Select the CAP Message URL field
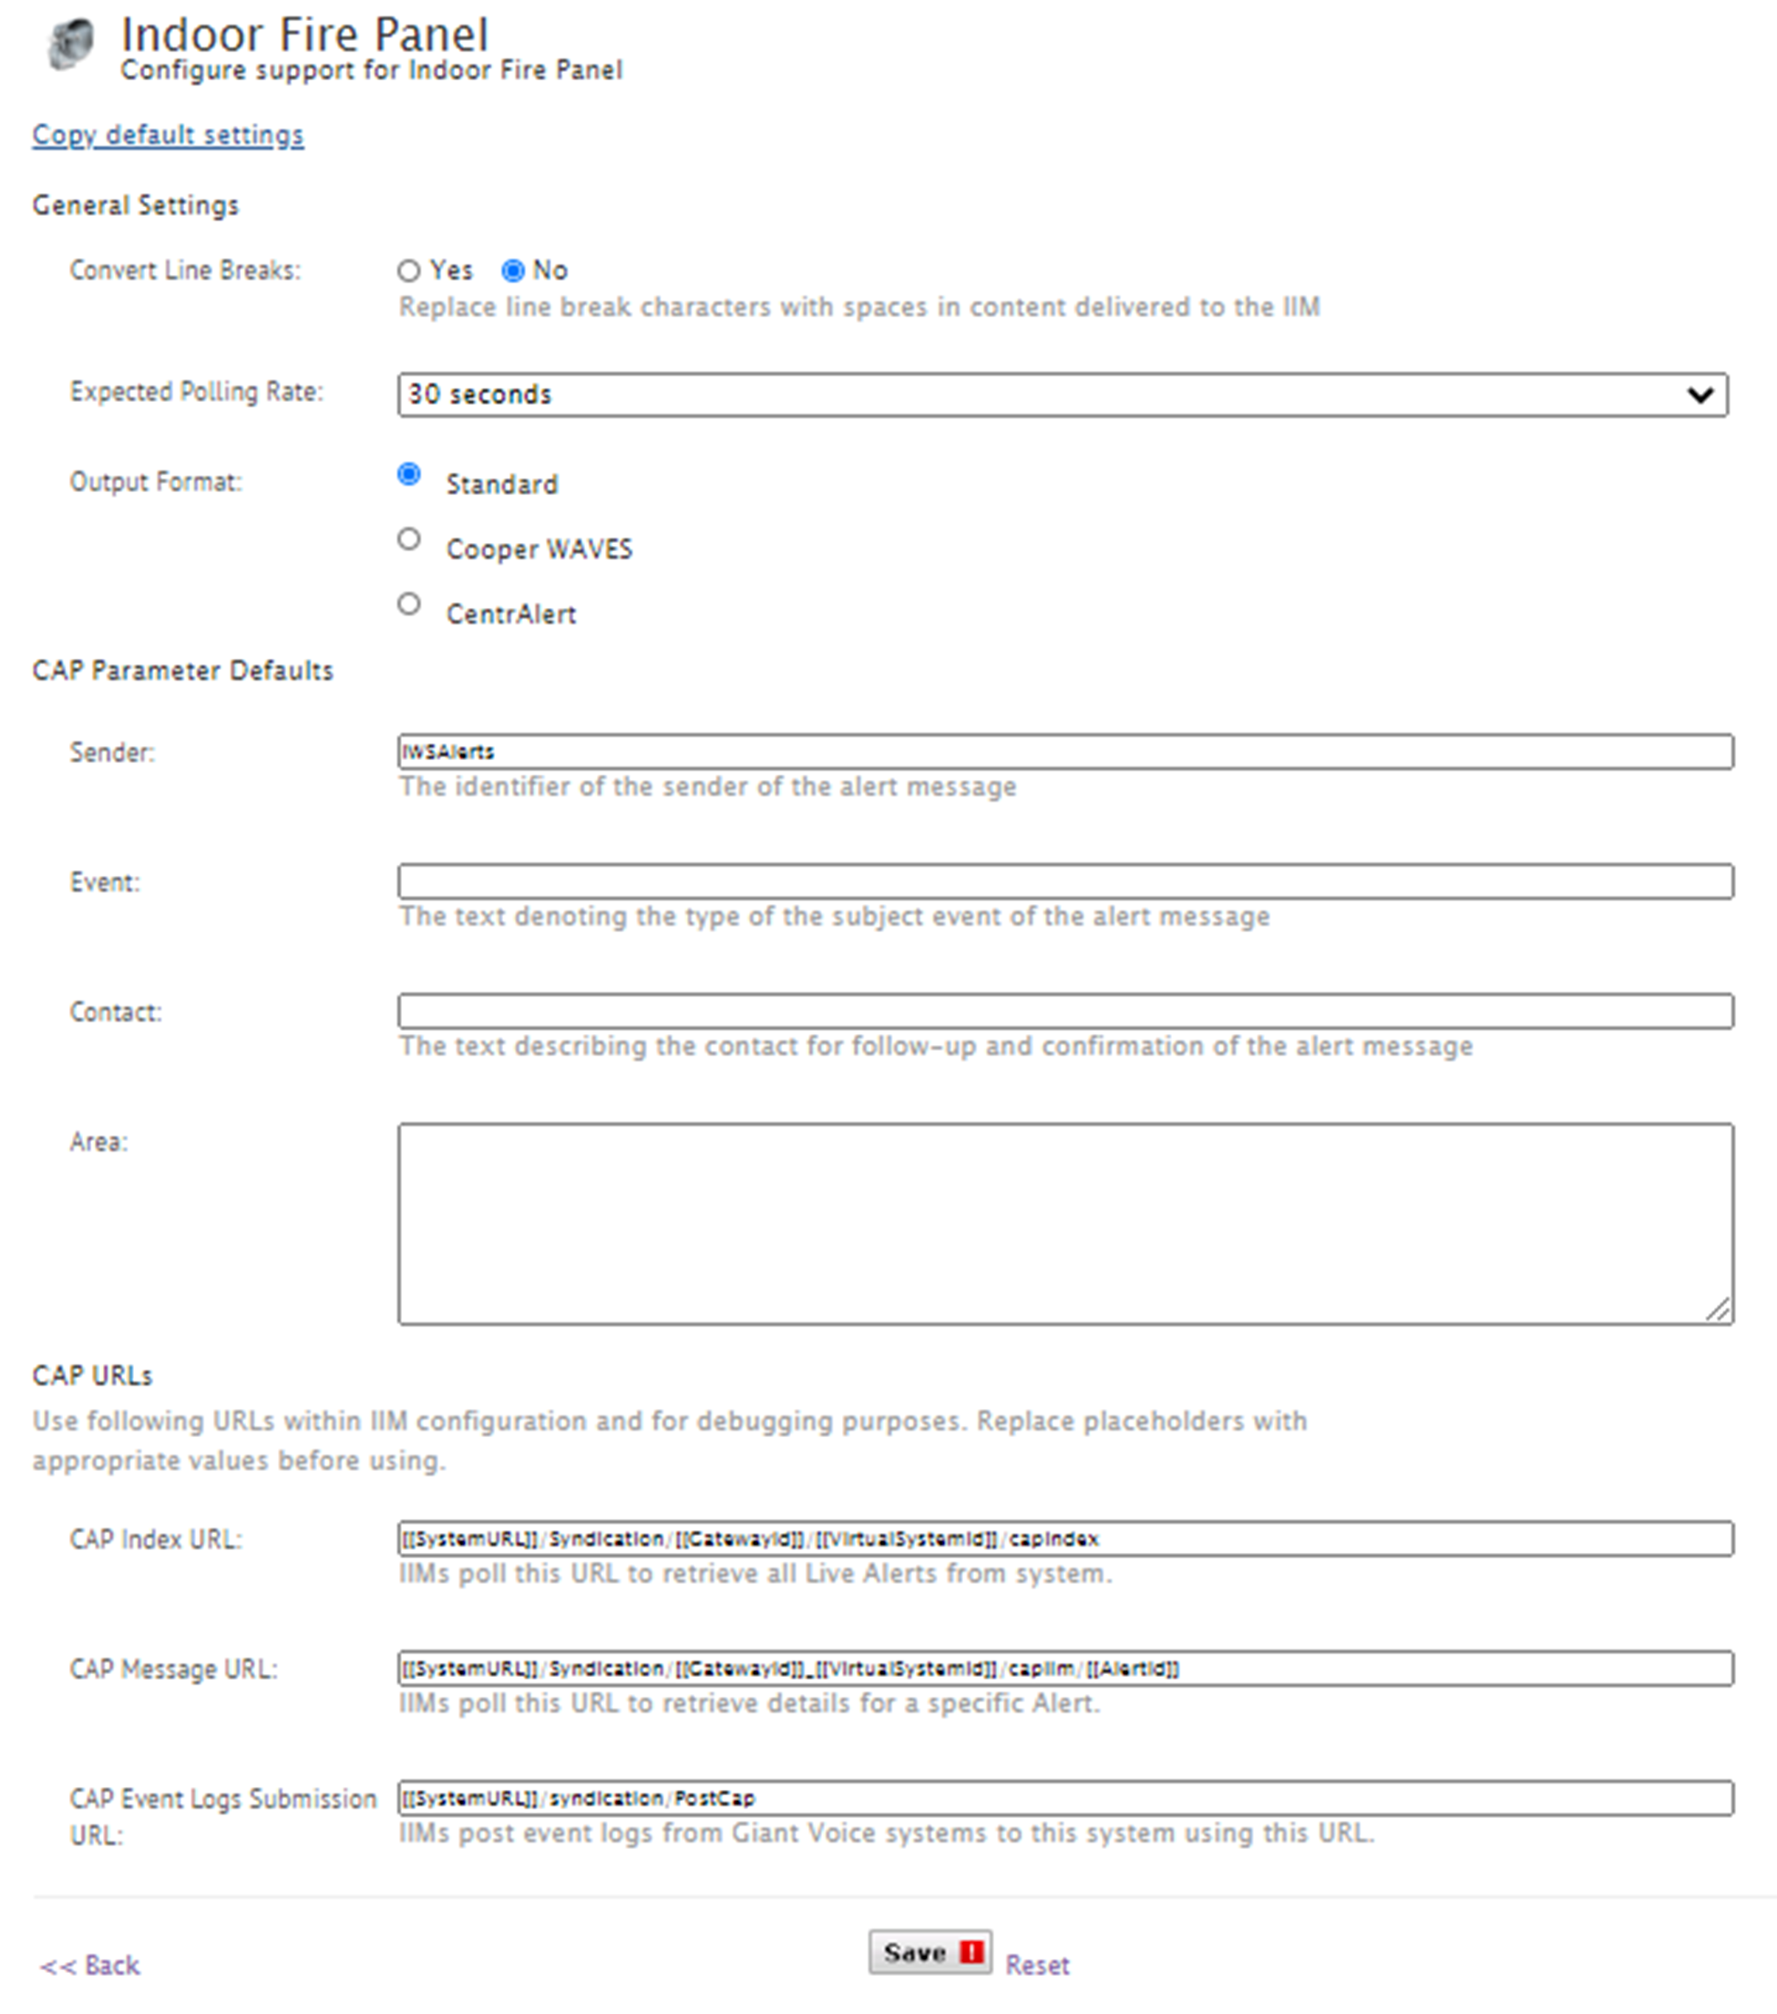1777x2014 pixels. tap(1066, 1670)
